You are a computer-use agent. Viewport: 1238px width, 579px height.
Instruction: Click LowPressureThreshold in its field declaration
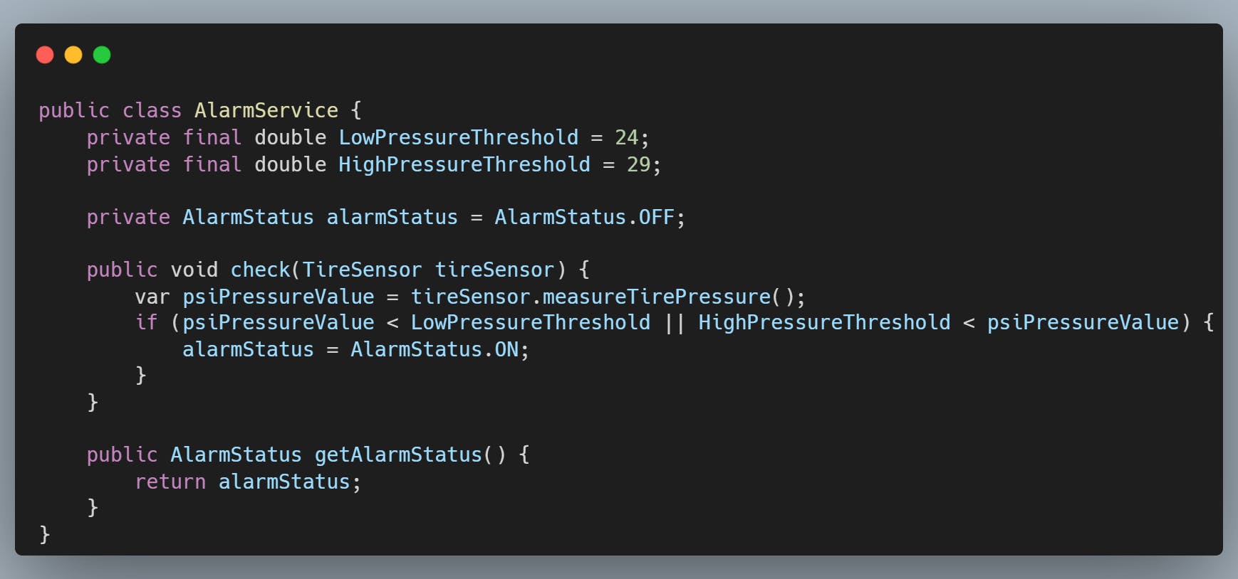click(x=458, y=137)
